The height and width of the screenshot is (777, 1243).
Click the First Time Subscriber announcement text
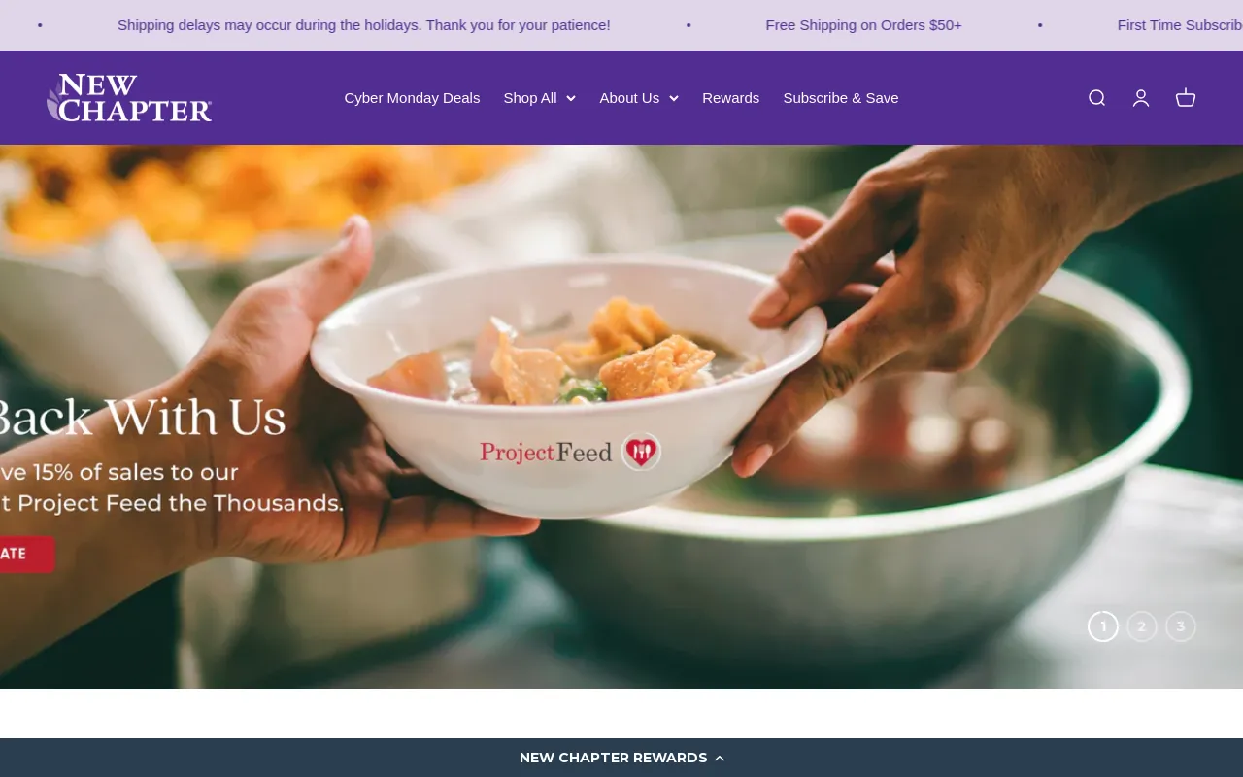1180,25
